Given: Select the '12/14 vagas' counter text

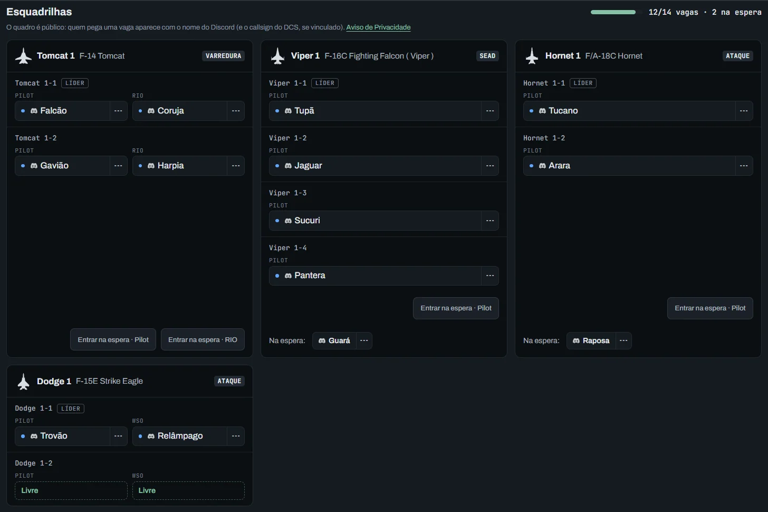Looking at the screenshot, I should click(x=673, y=12).
